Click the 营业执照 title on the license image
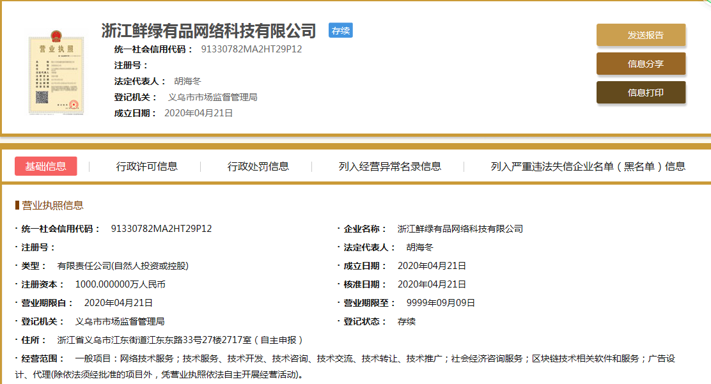Viewport: 711px width, 384px height. pos(56,48)
